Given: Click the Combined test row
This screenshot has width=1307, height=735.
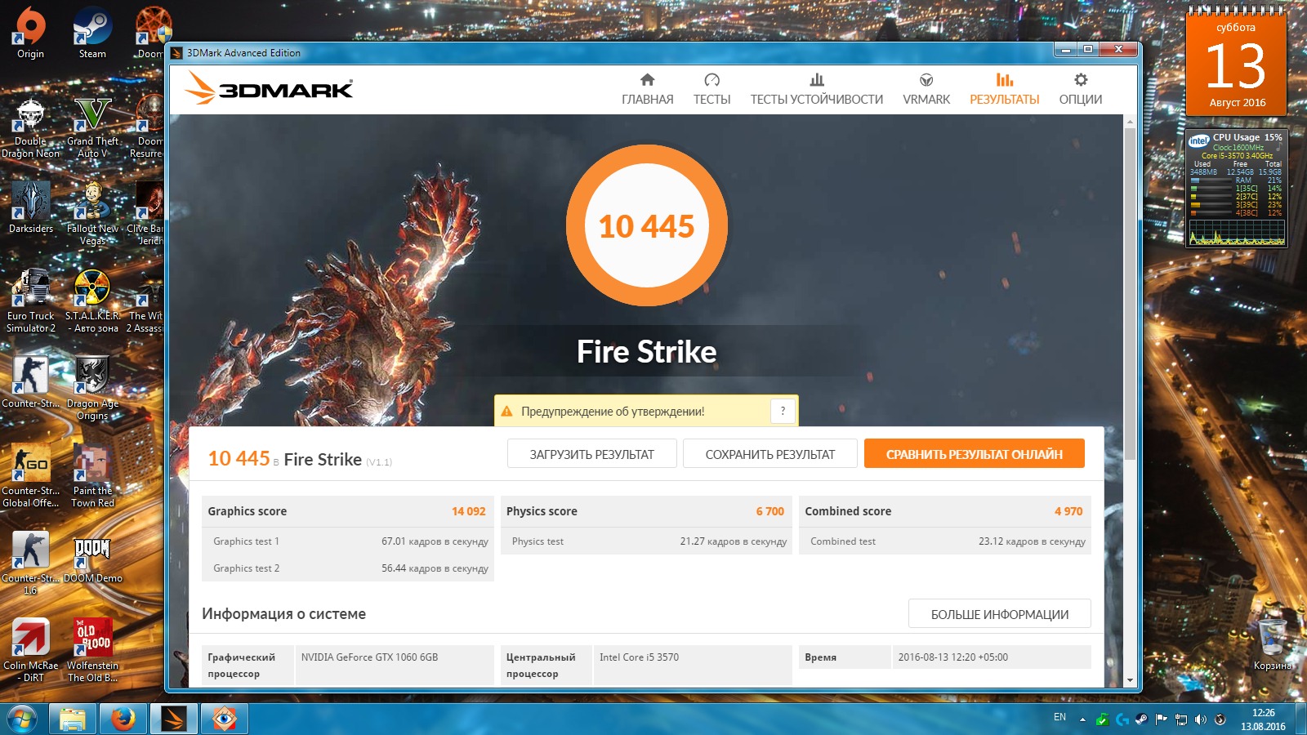Looking at the screenshot, I should pyautogui.click(x=945, y=541).
